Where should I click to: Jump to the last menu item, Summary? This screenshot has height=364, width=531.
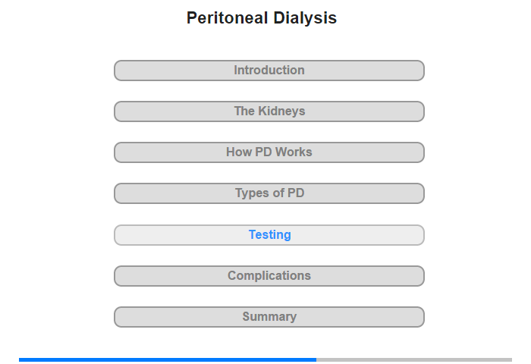(269, 317)
